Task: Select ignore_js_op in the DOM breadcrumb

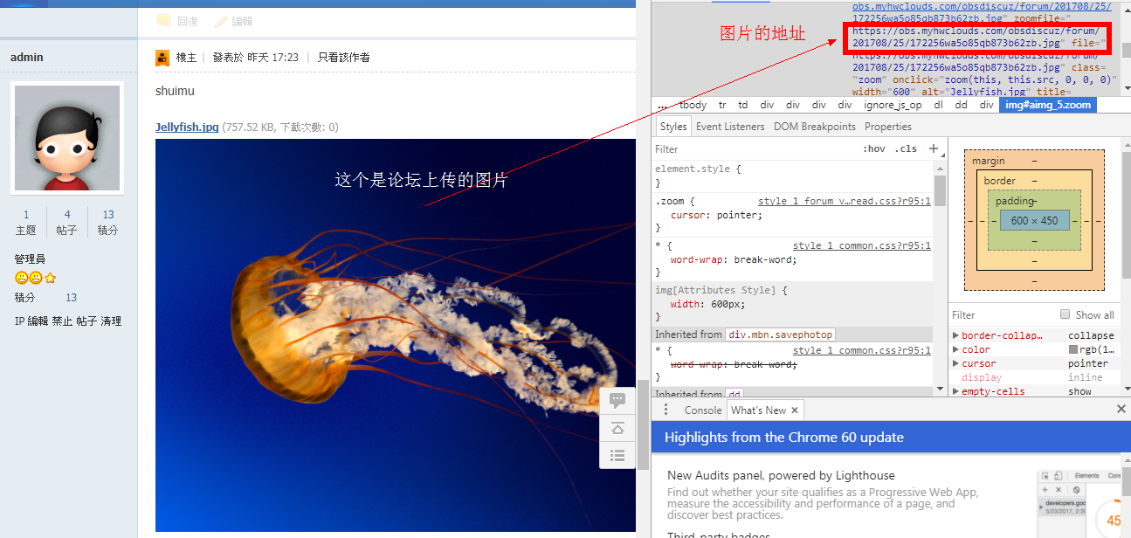Action: pyautogui.click(x=893, y=105)
